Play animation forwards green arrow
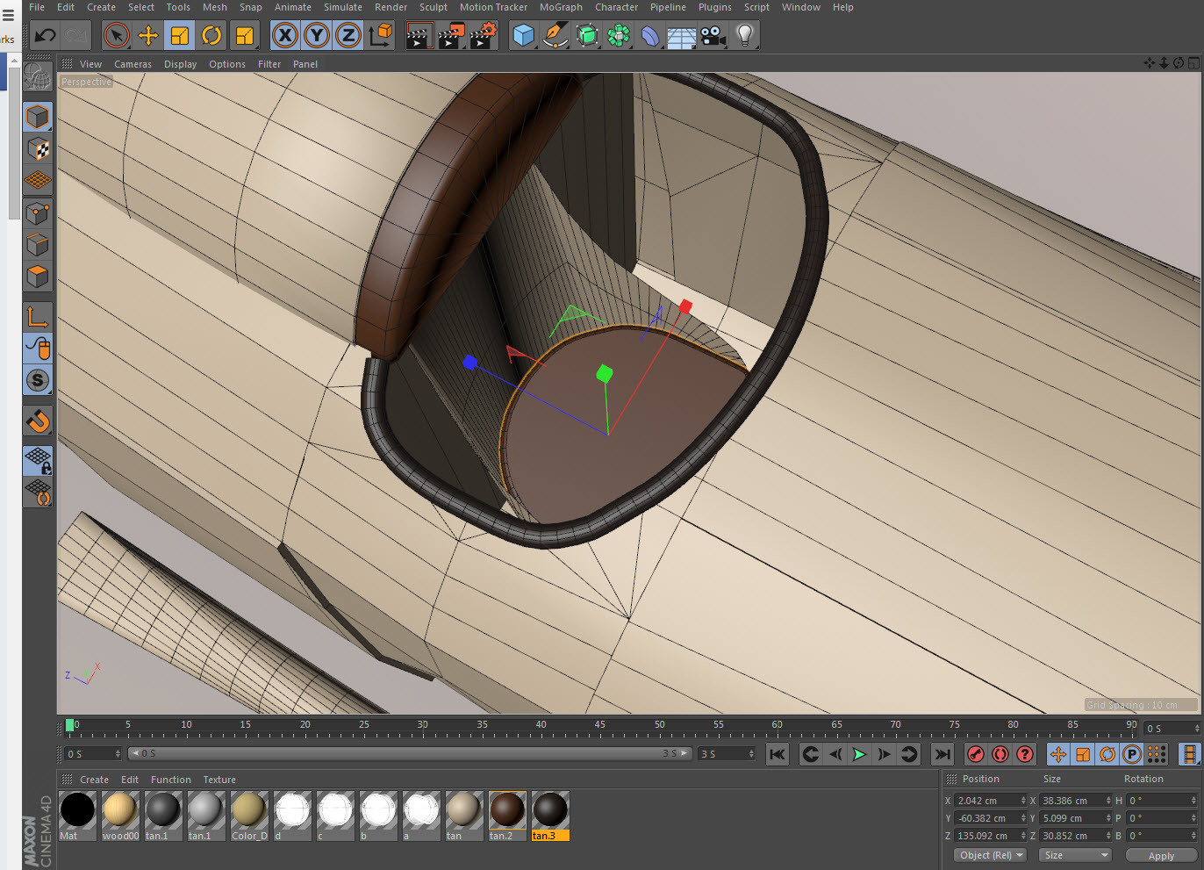This screenshot has width=1204, height=870. (x=859, y=754)
